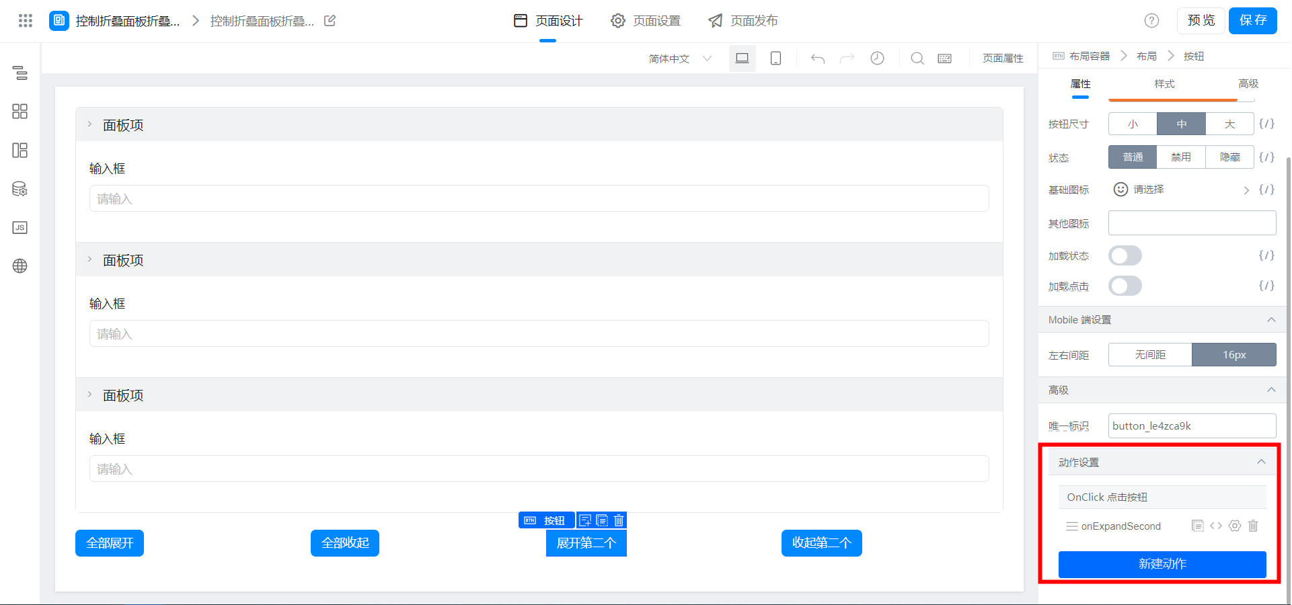This screenshot has width=1292, height=605.
Task: Open the history clock icon
Action: (877, 58)
